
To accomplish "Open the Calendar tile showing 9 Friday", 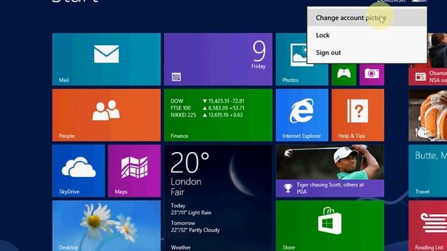I will point(218,59).
